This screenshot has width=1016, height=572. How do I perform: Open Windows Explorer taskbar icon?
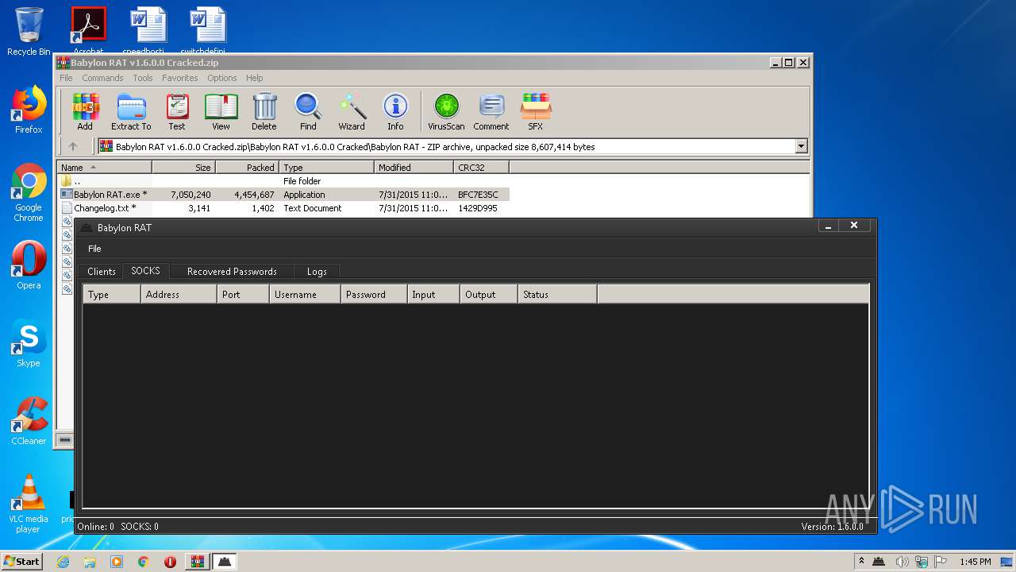[90, 562]
